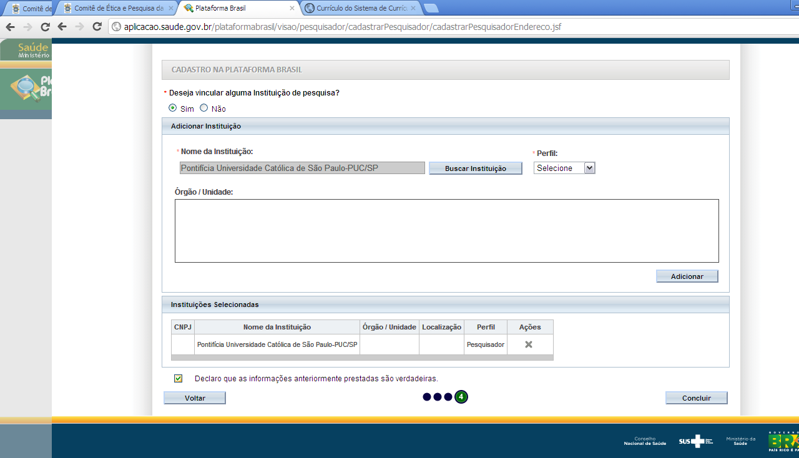Click the table's horizontal scrollbar
The image size is (799, 458).
click(x=362, y=358)
